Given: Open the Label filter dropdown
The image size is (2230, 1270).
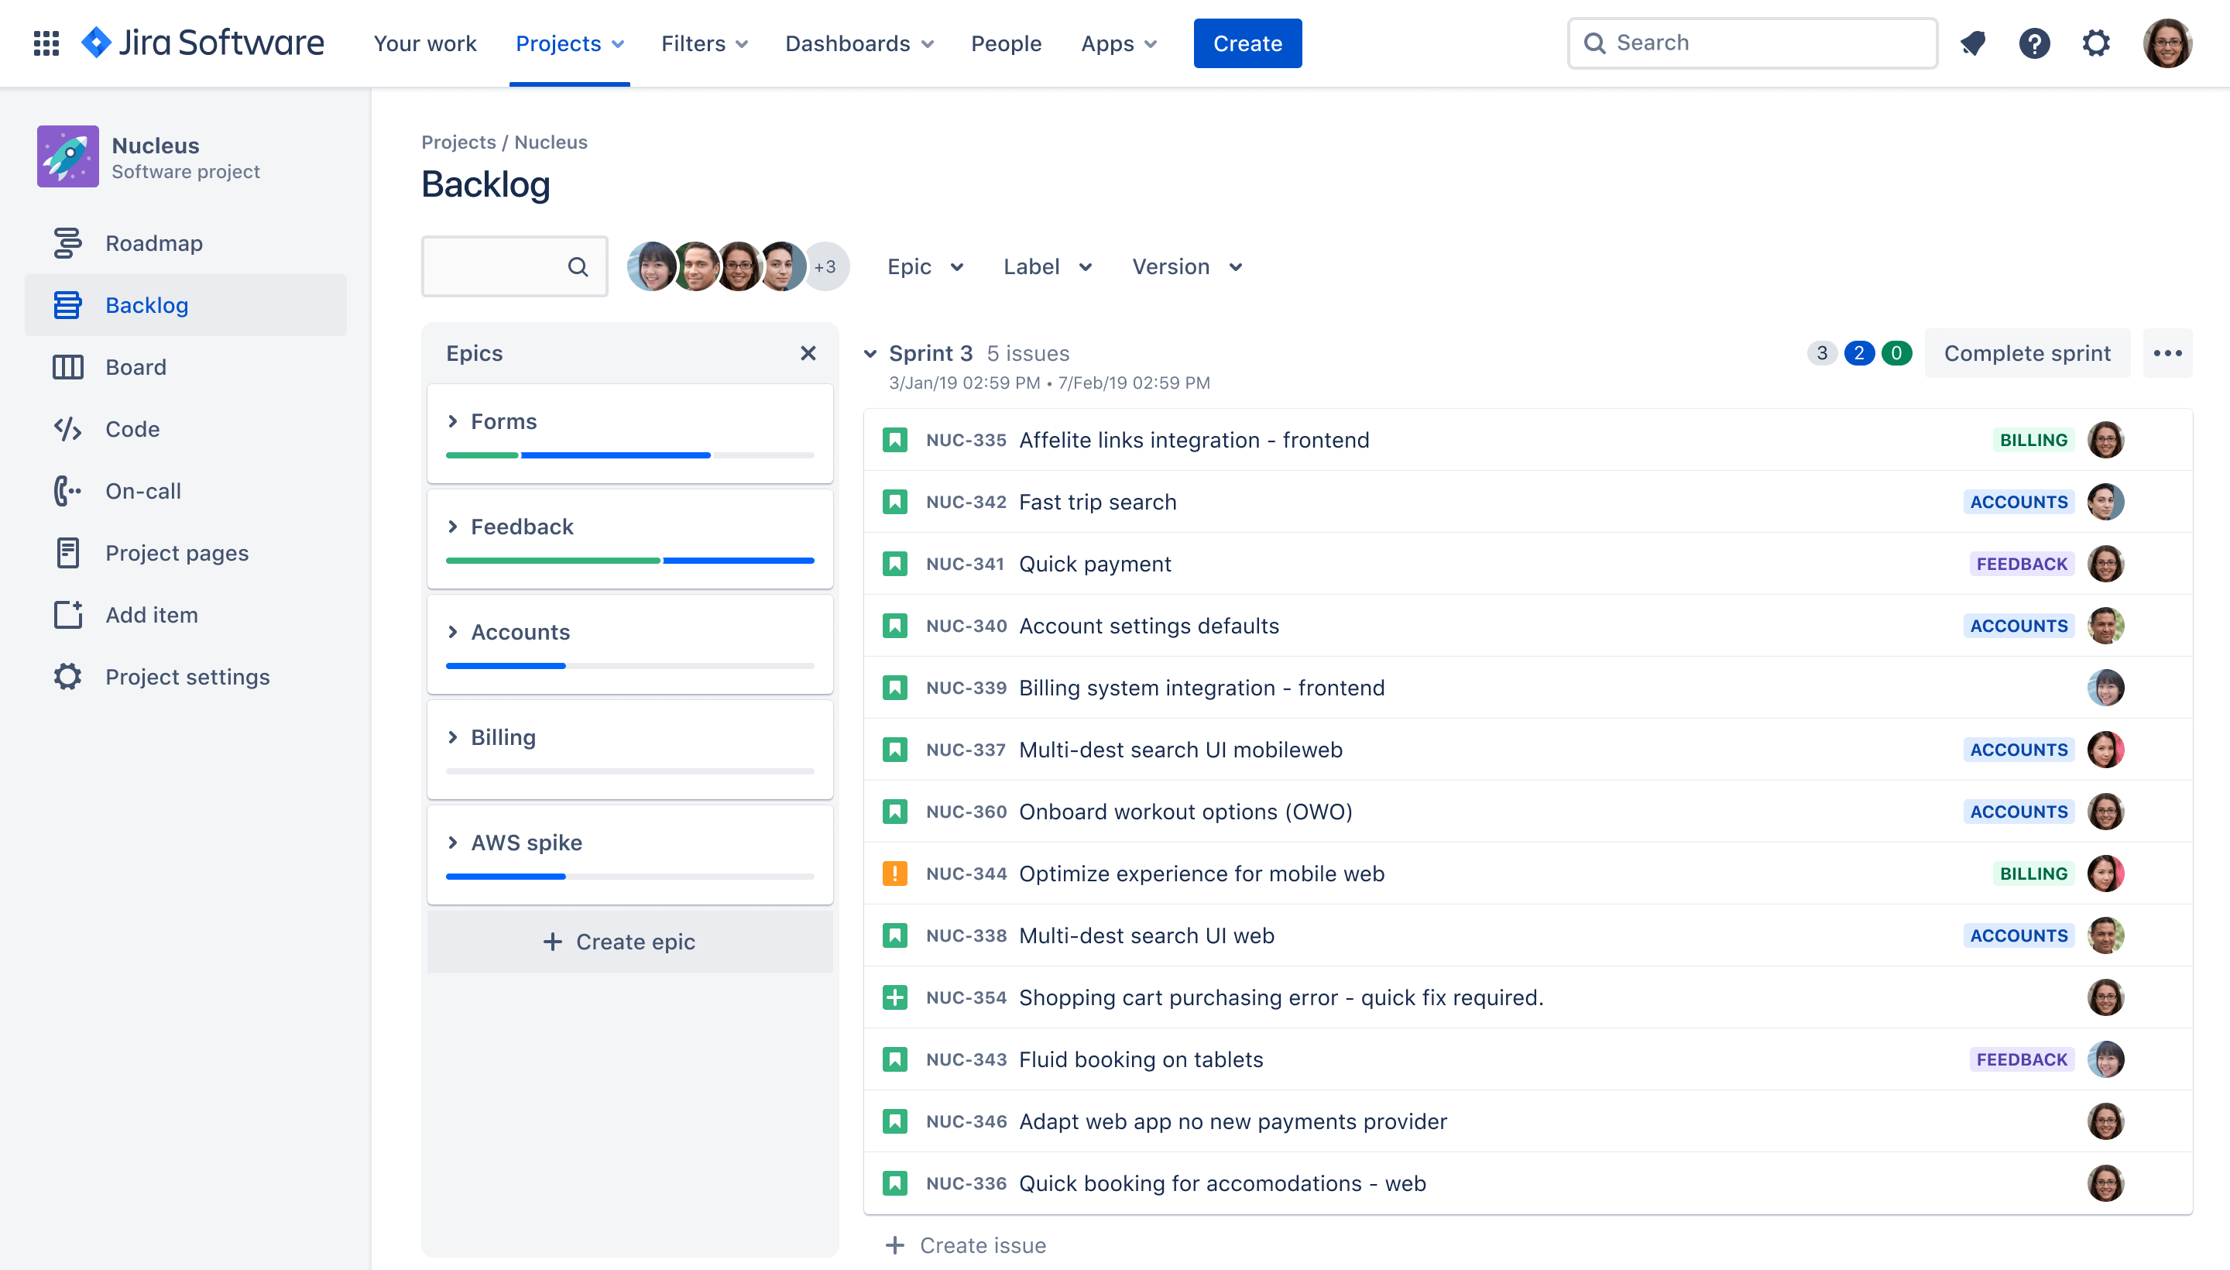Looking at the screenshot, I should click(1046, 266).
